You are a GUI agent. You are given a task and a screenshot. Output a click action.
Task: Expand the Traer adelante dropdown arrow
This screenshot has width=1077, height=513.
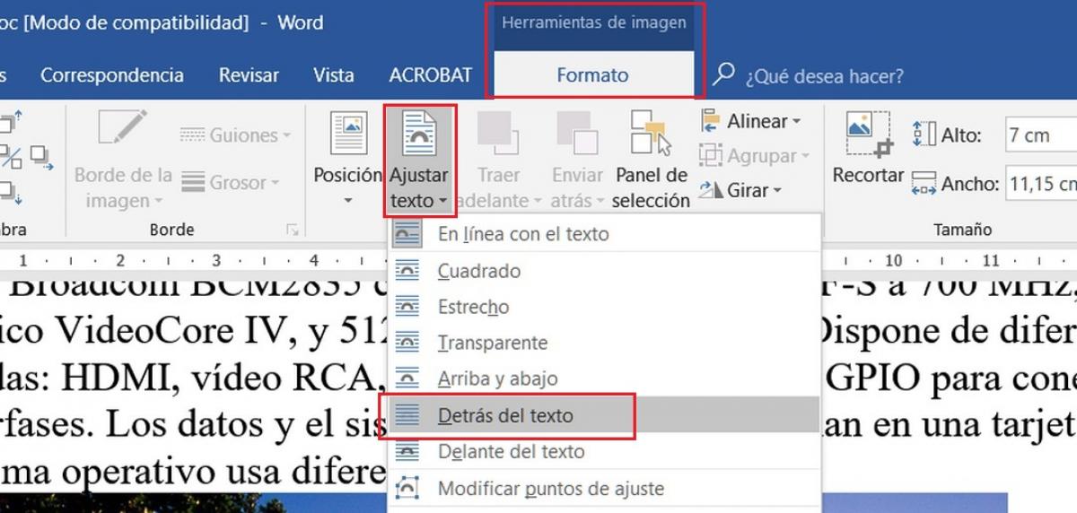coord(537,201)
